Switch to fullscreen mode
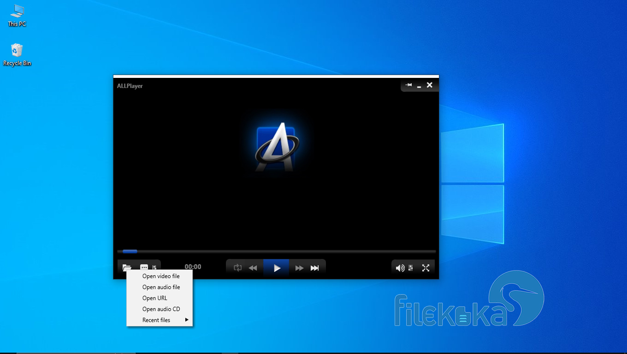This screenshot has height=354, width=627. point(426,268)
